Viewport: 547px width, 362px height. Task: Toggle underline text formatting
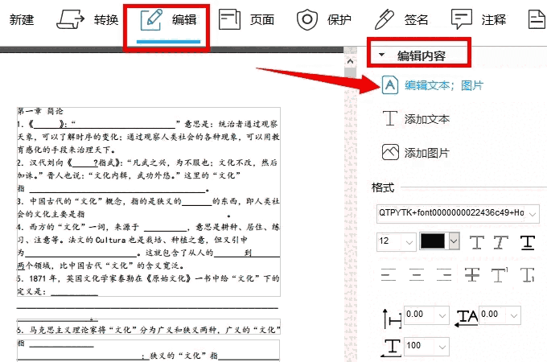click(x=528, y=242)
